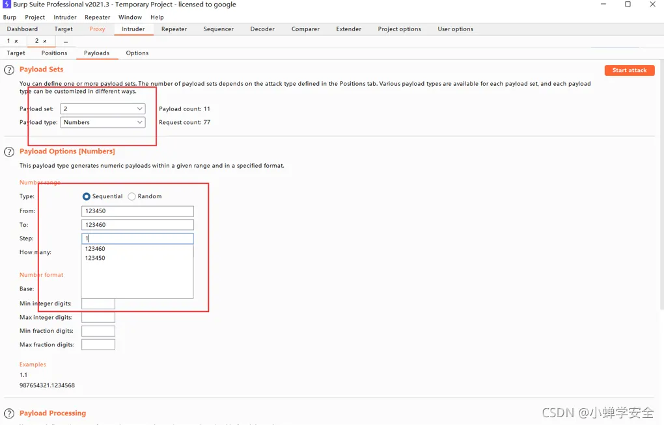
Task: Switch to the Proxy tab
Action: pos(97,29)
